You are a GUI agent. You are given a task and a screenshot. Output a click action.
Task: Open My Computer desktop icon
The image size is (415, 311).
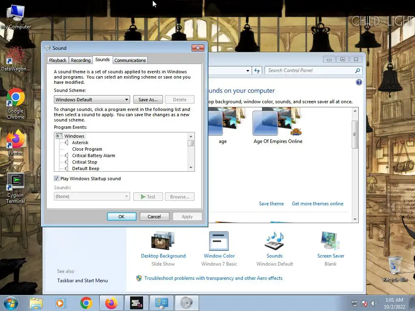(x=16, y=17)
